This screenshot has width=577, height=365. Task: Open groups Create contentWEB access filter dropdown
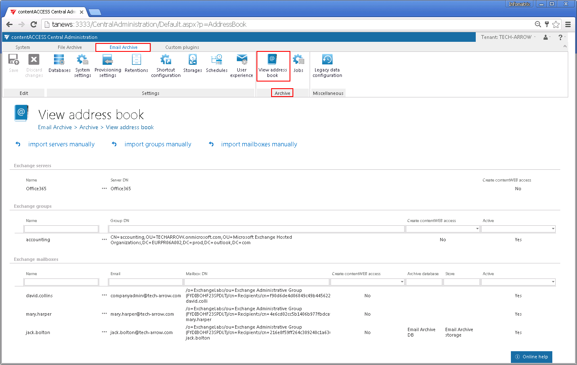tap(477, 229)
